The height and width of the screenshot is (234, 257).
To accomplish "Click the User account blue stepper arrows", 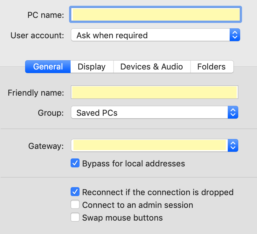I will click(235, 35).
